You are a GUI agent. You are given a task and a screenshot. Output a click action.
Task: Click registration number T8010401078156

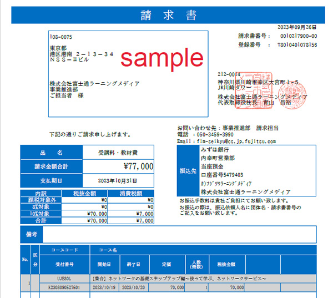[x=297, y=45]
